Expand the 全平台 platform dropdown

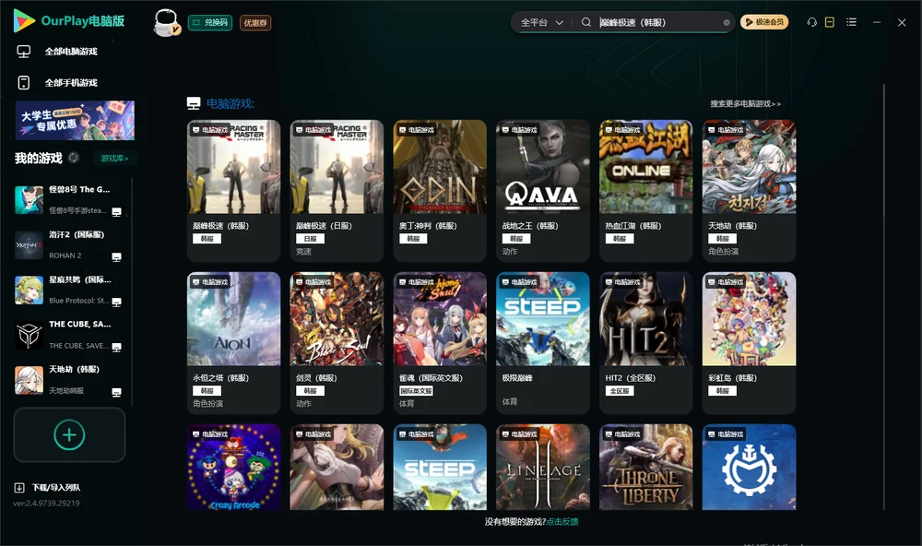541,22
